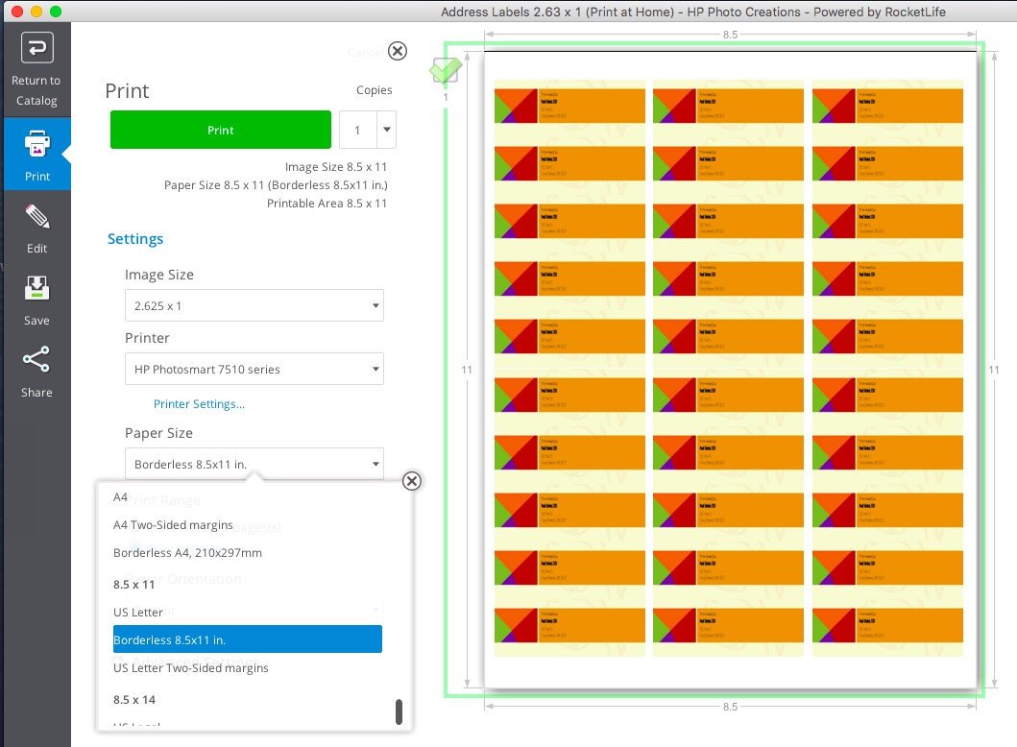This screenshot has width=1017, height=747.
Task: Open the Printer selection dropdown
Action: (254, 370)
